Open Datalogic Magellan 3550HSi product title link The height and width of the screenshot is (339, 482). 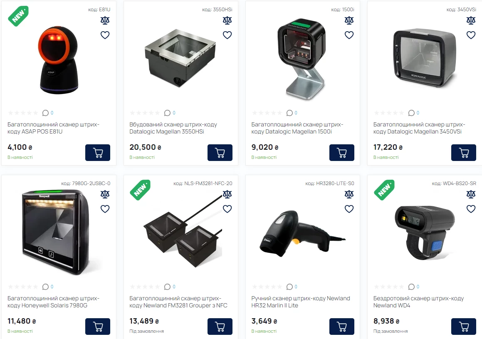pyautogui.click(x=173, y=128)
